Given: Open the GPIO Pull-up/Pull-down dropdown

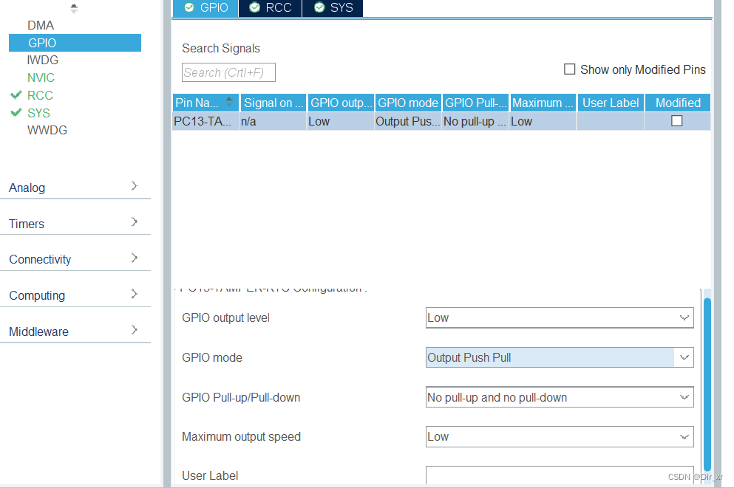Looking at the screenshot, I should pos(560,397).
